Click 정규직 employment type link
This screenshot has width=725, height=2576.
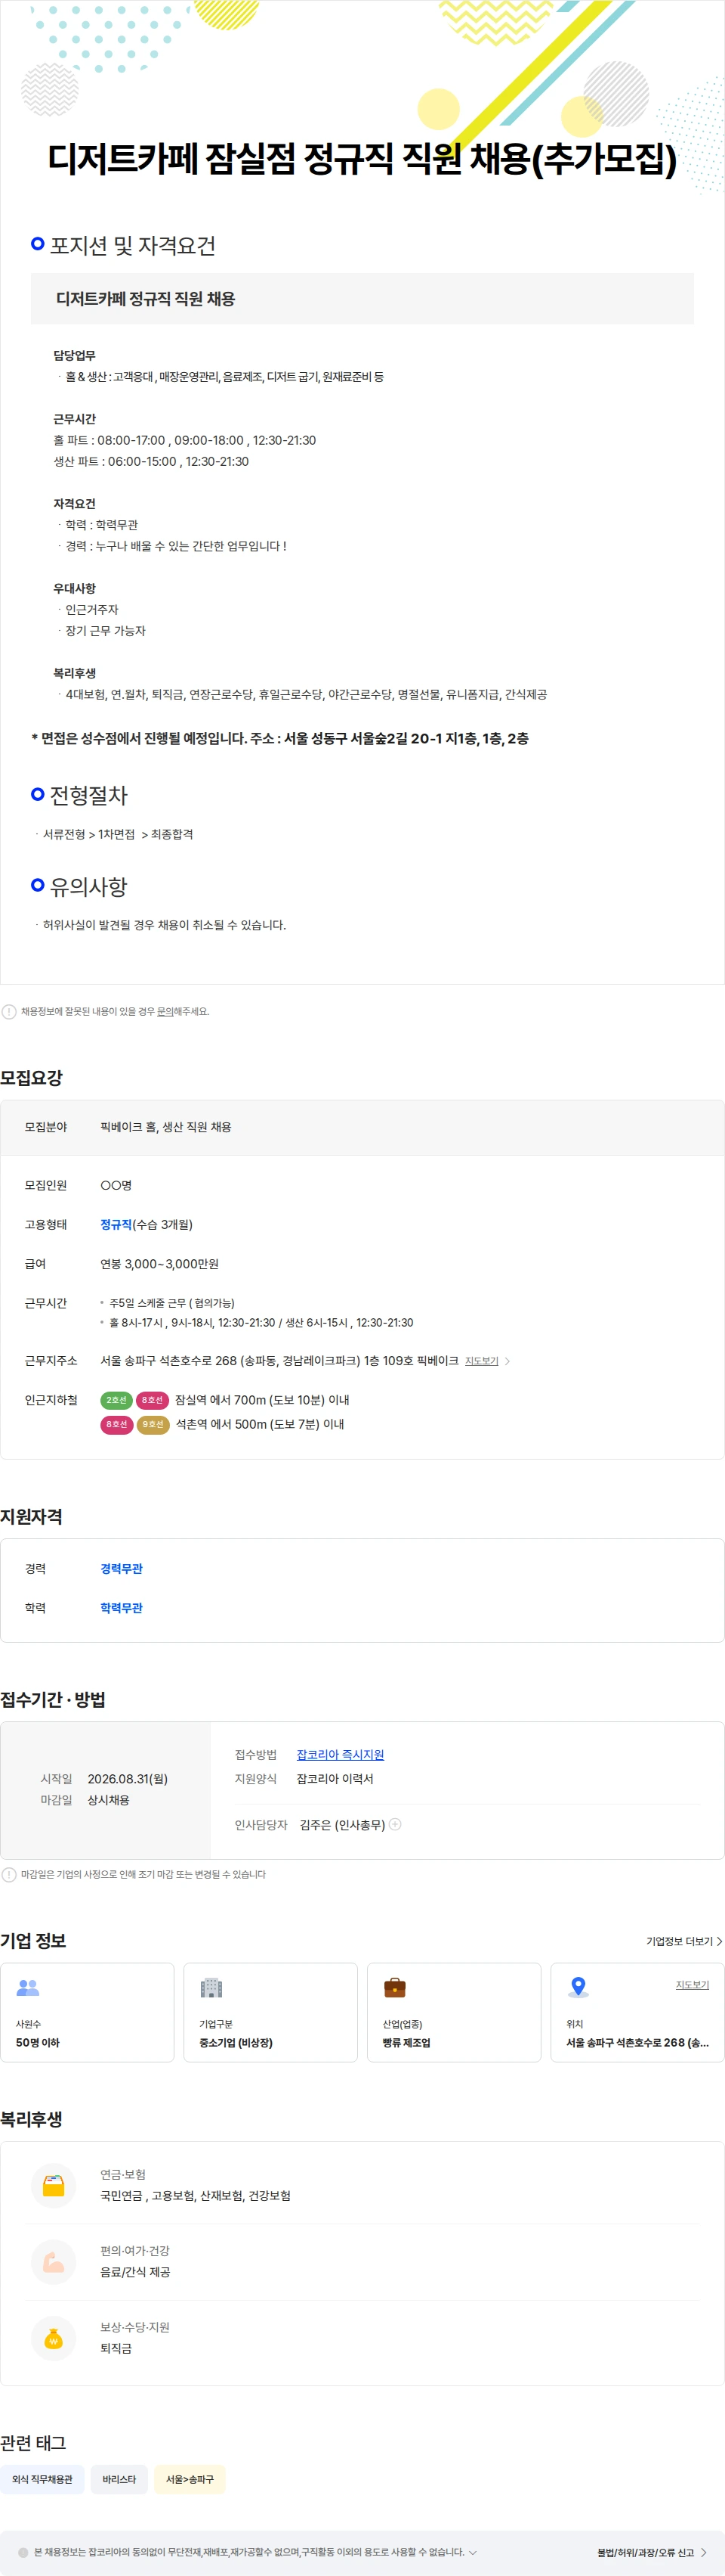click(116, 1224)
